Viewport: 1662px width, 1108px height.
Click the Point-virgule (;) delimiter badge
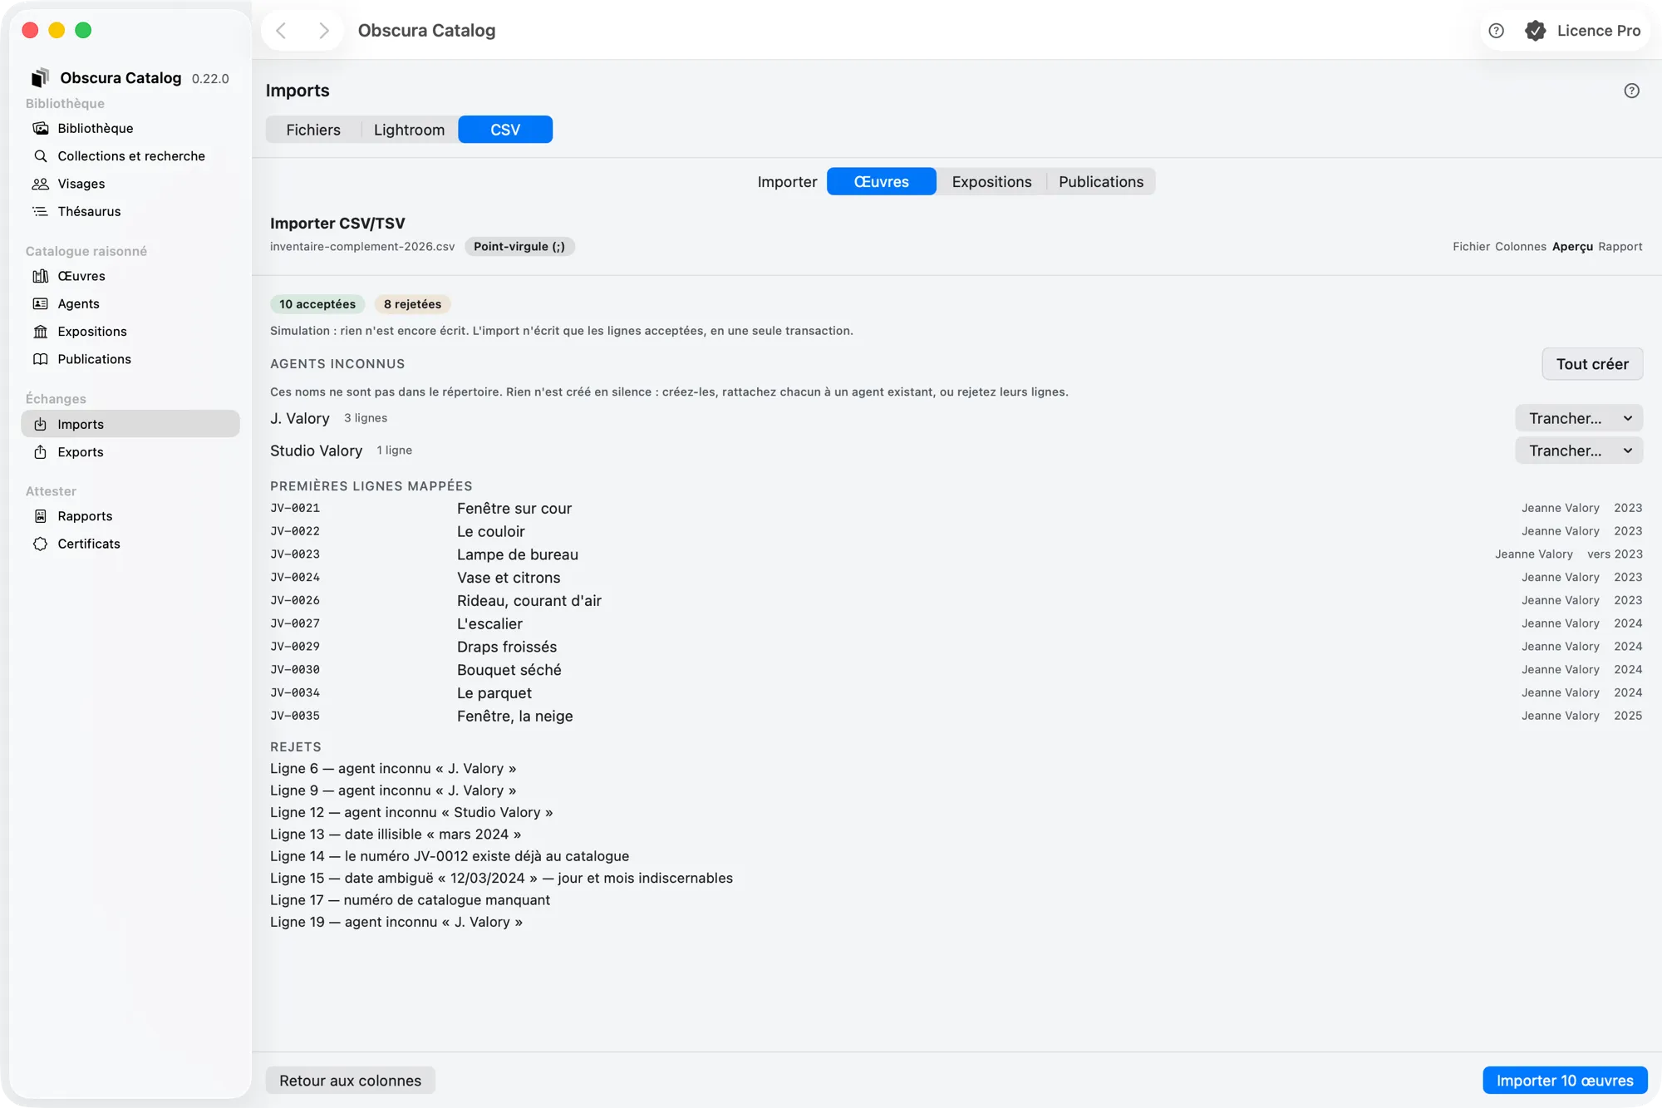pyautogui.click(x=519, y=247)
